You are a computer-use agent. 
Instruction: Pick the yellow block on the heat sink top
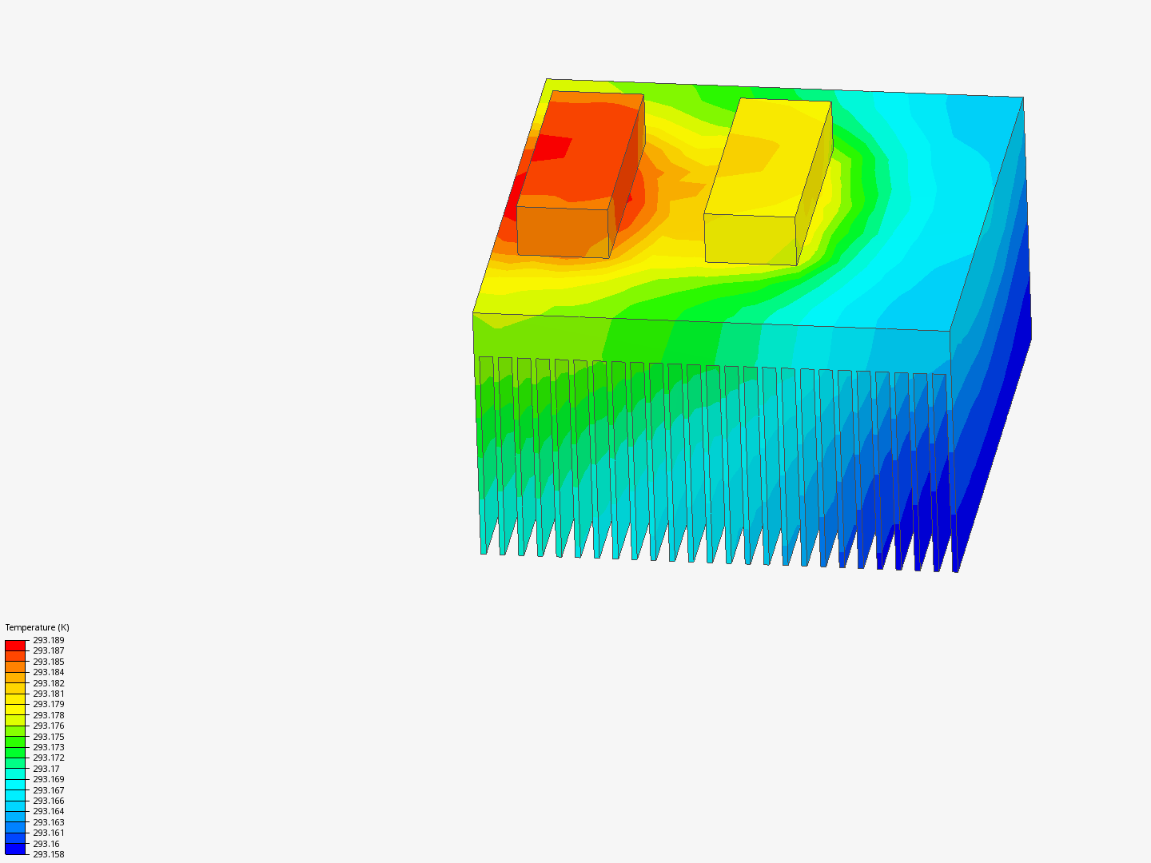coord(767,180)
